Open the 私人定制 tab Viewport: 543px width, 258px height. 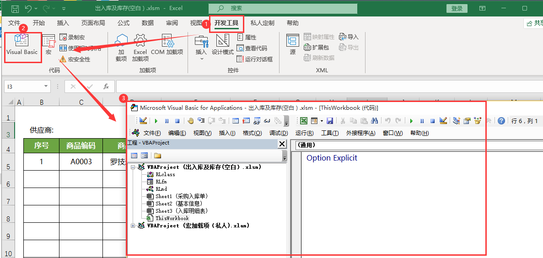[x=263, y=23]
